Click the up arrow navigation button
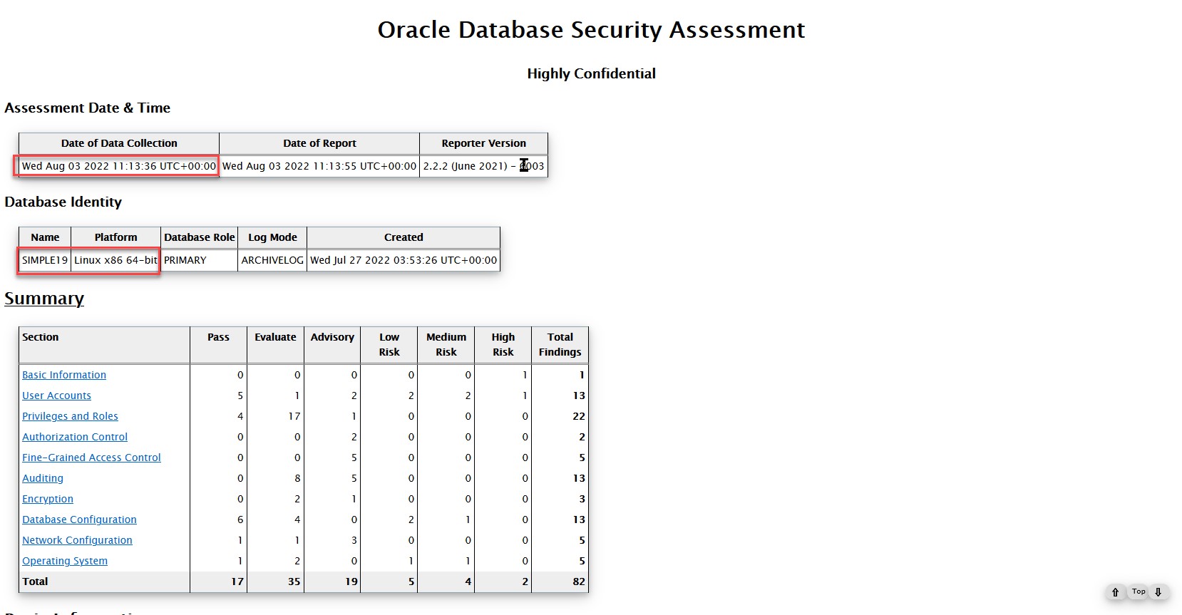 point(1116,592)
